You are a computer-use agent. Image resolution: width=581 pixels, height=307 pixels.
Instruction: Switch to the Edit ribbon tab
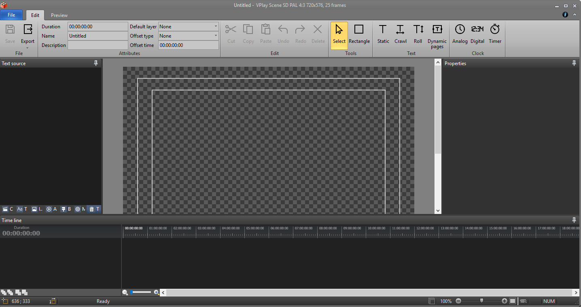click(x=35, y=15)
